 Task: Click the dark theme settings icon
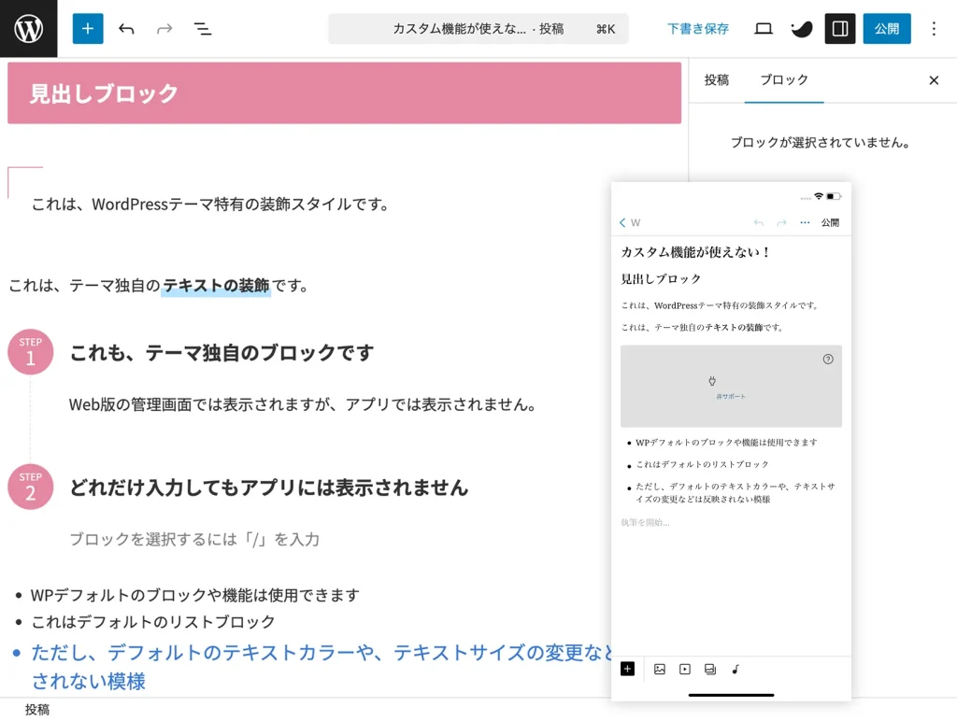pyautogui.click(x=801, y=29)
